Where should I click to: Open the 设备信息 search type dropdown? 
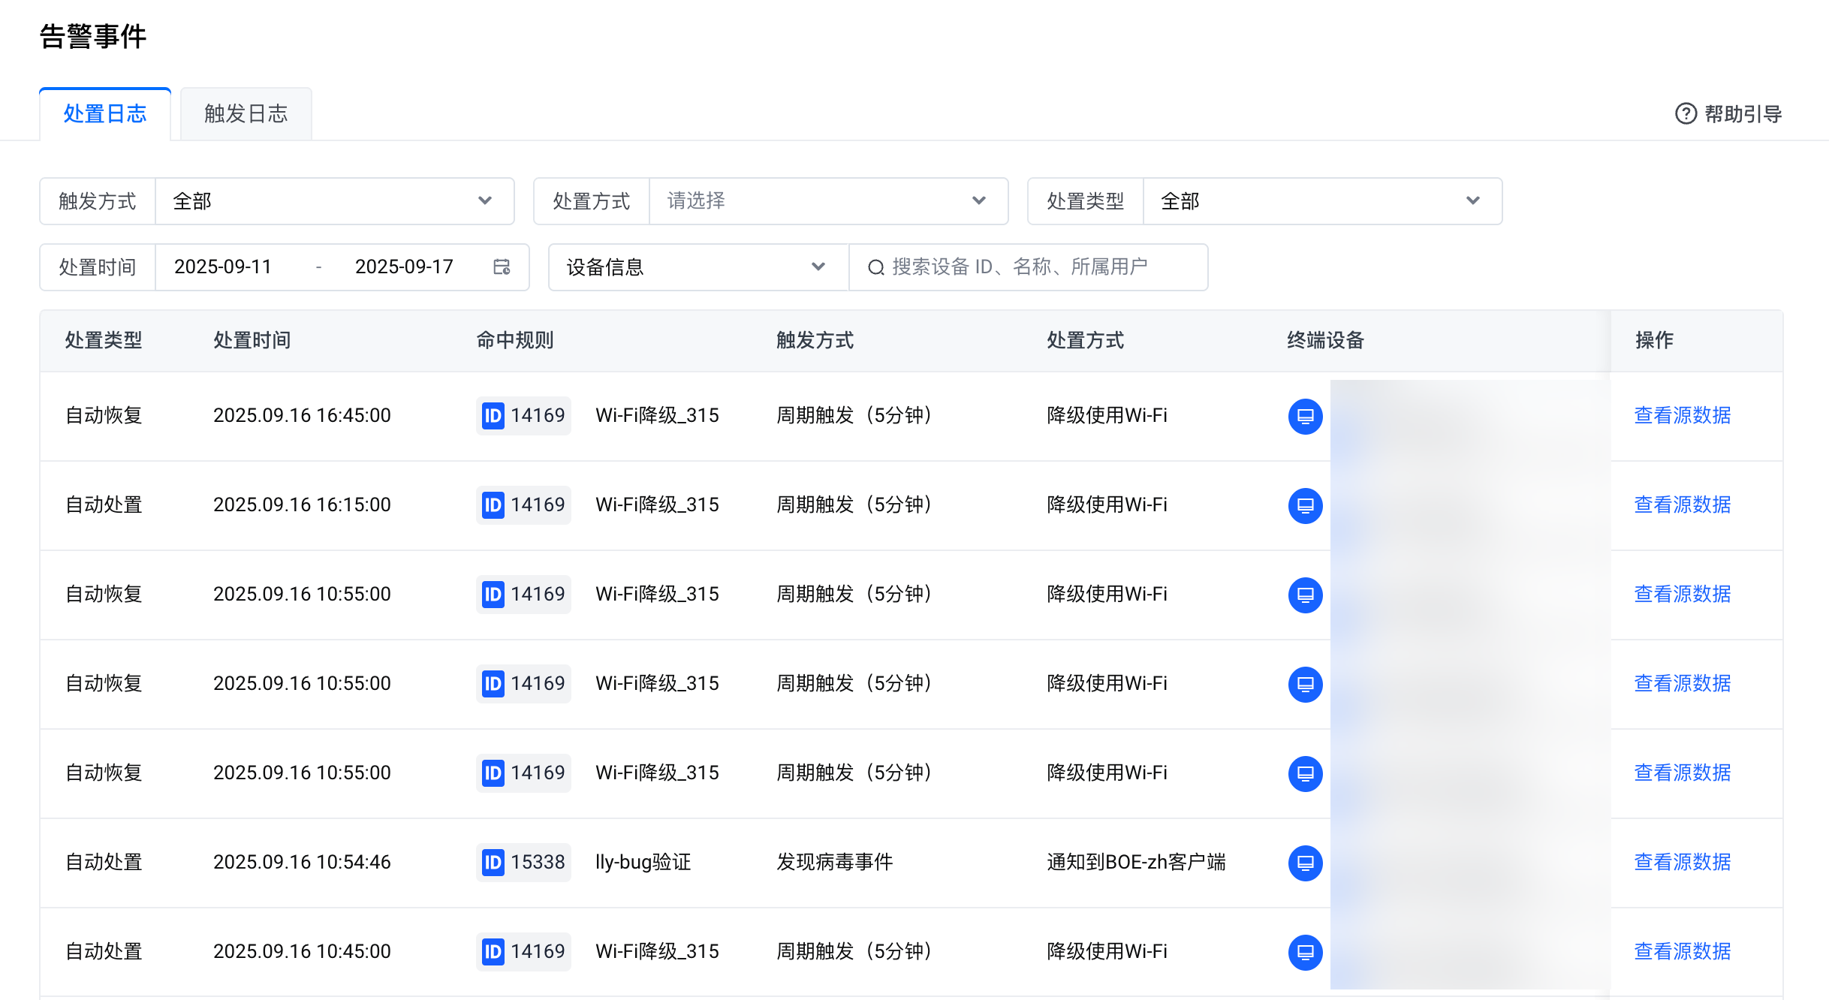[x=698, y=267]
